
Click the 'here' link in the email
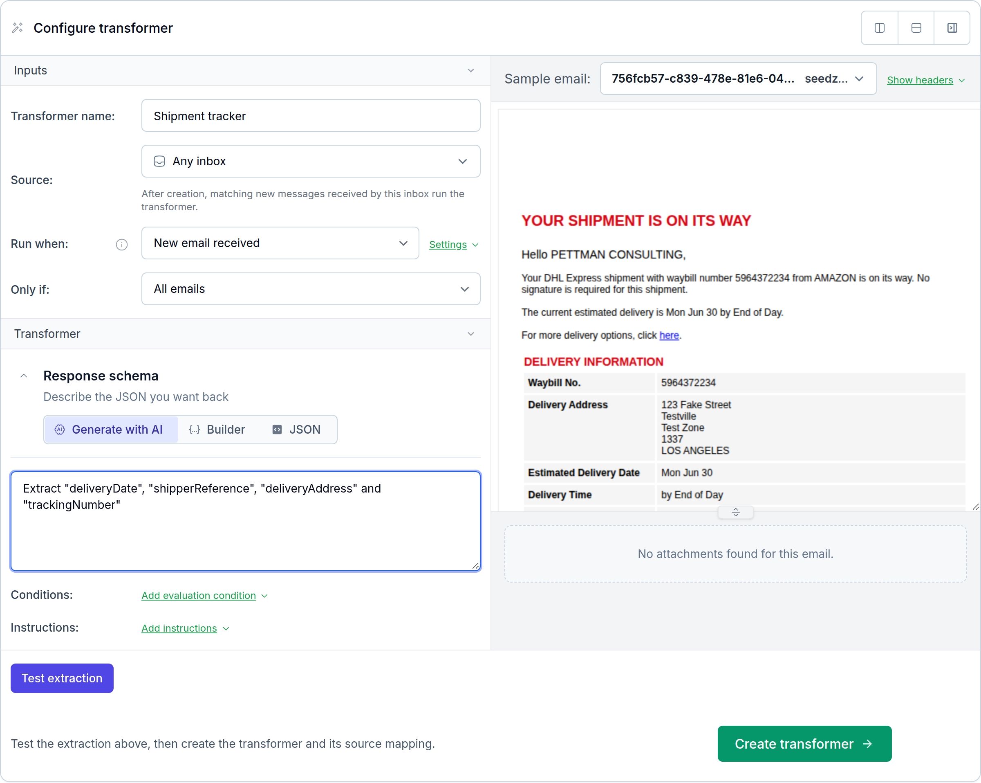tap(669, 335)
